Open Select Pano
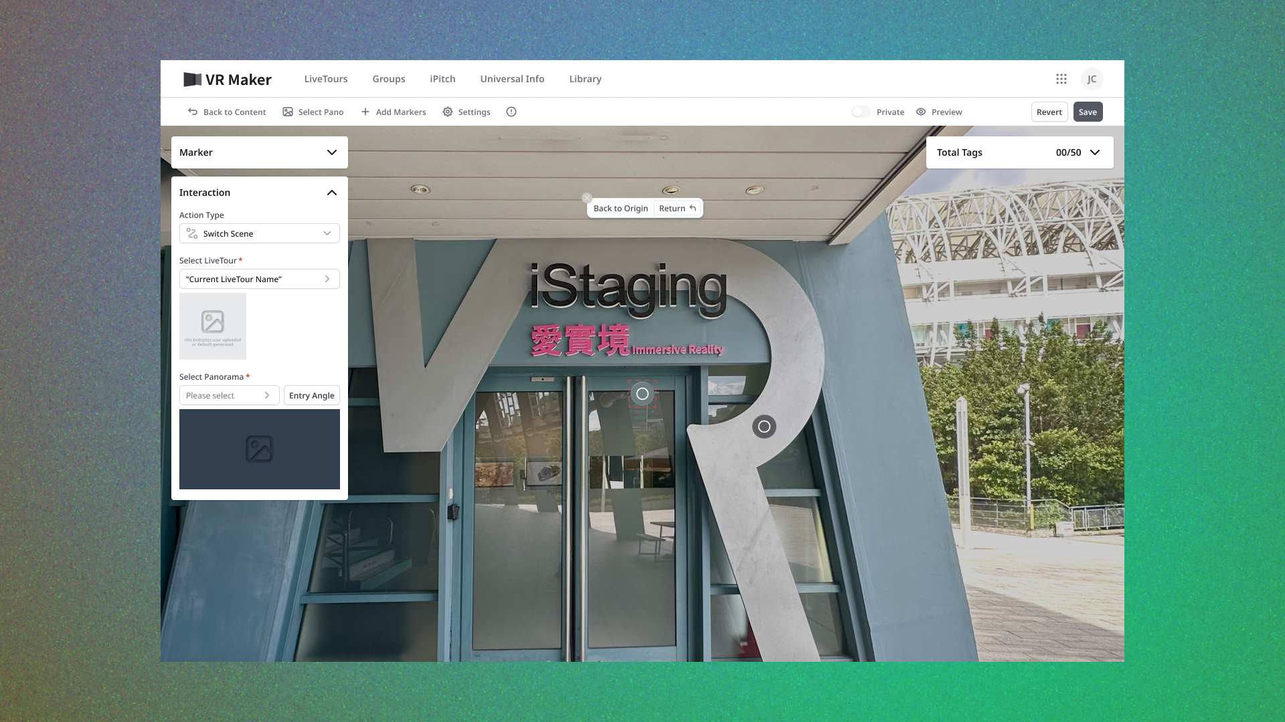 point(313,112)
